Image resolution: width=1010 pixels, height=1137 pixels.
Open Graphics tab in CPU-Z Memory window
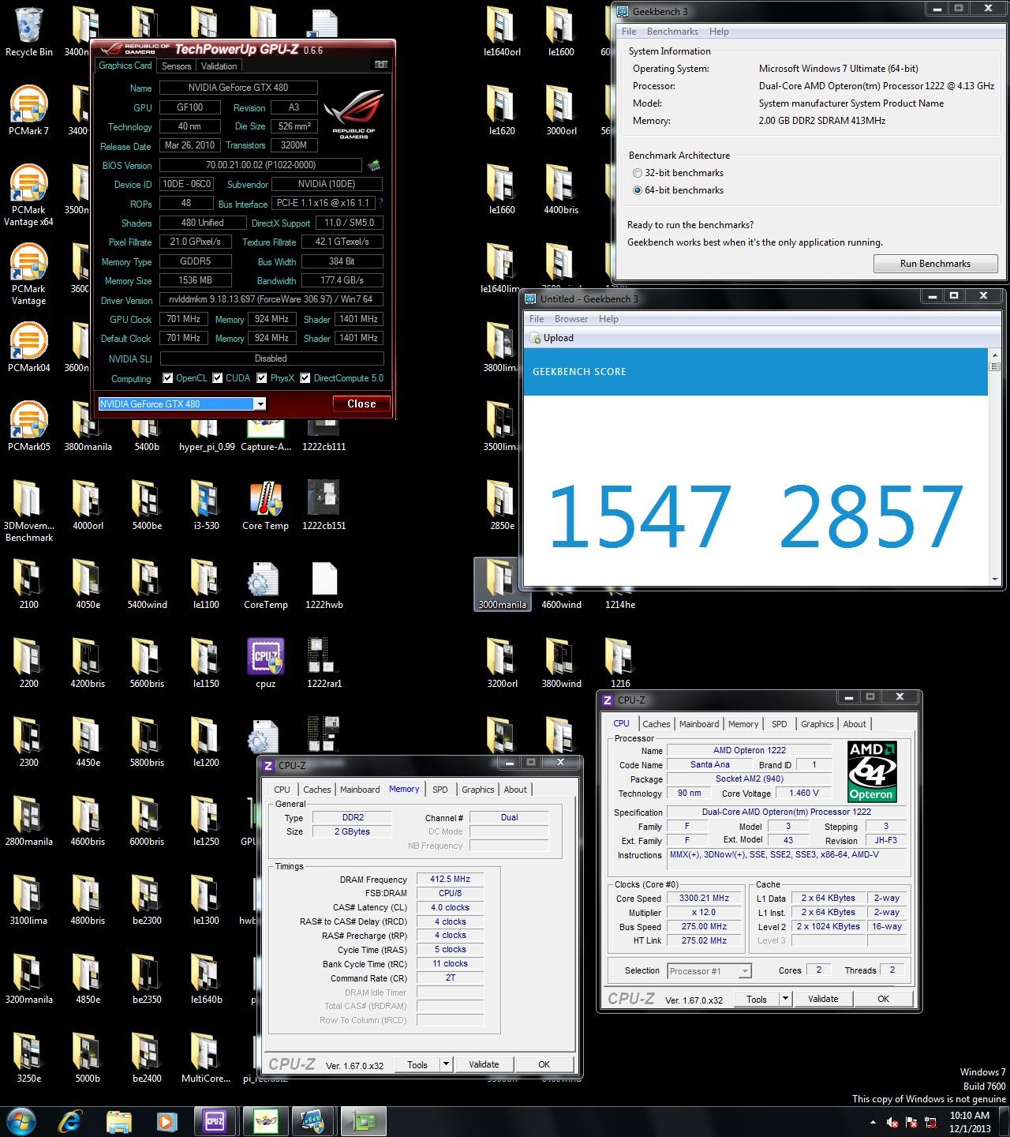click(478, 790)
